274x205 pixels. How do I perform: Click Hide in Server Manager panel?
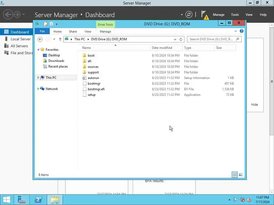pyautogui.click(x=254, y=105)
